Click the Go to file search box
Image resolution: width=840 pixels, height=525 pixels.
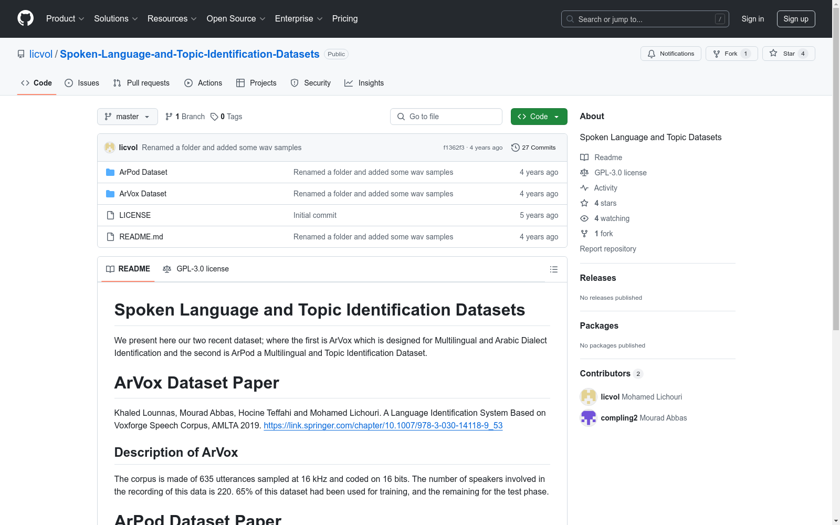446,117
